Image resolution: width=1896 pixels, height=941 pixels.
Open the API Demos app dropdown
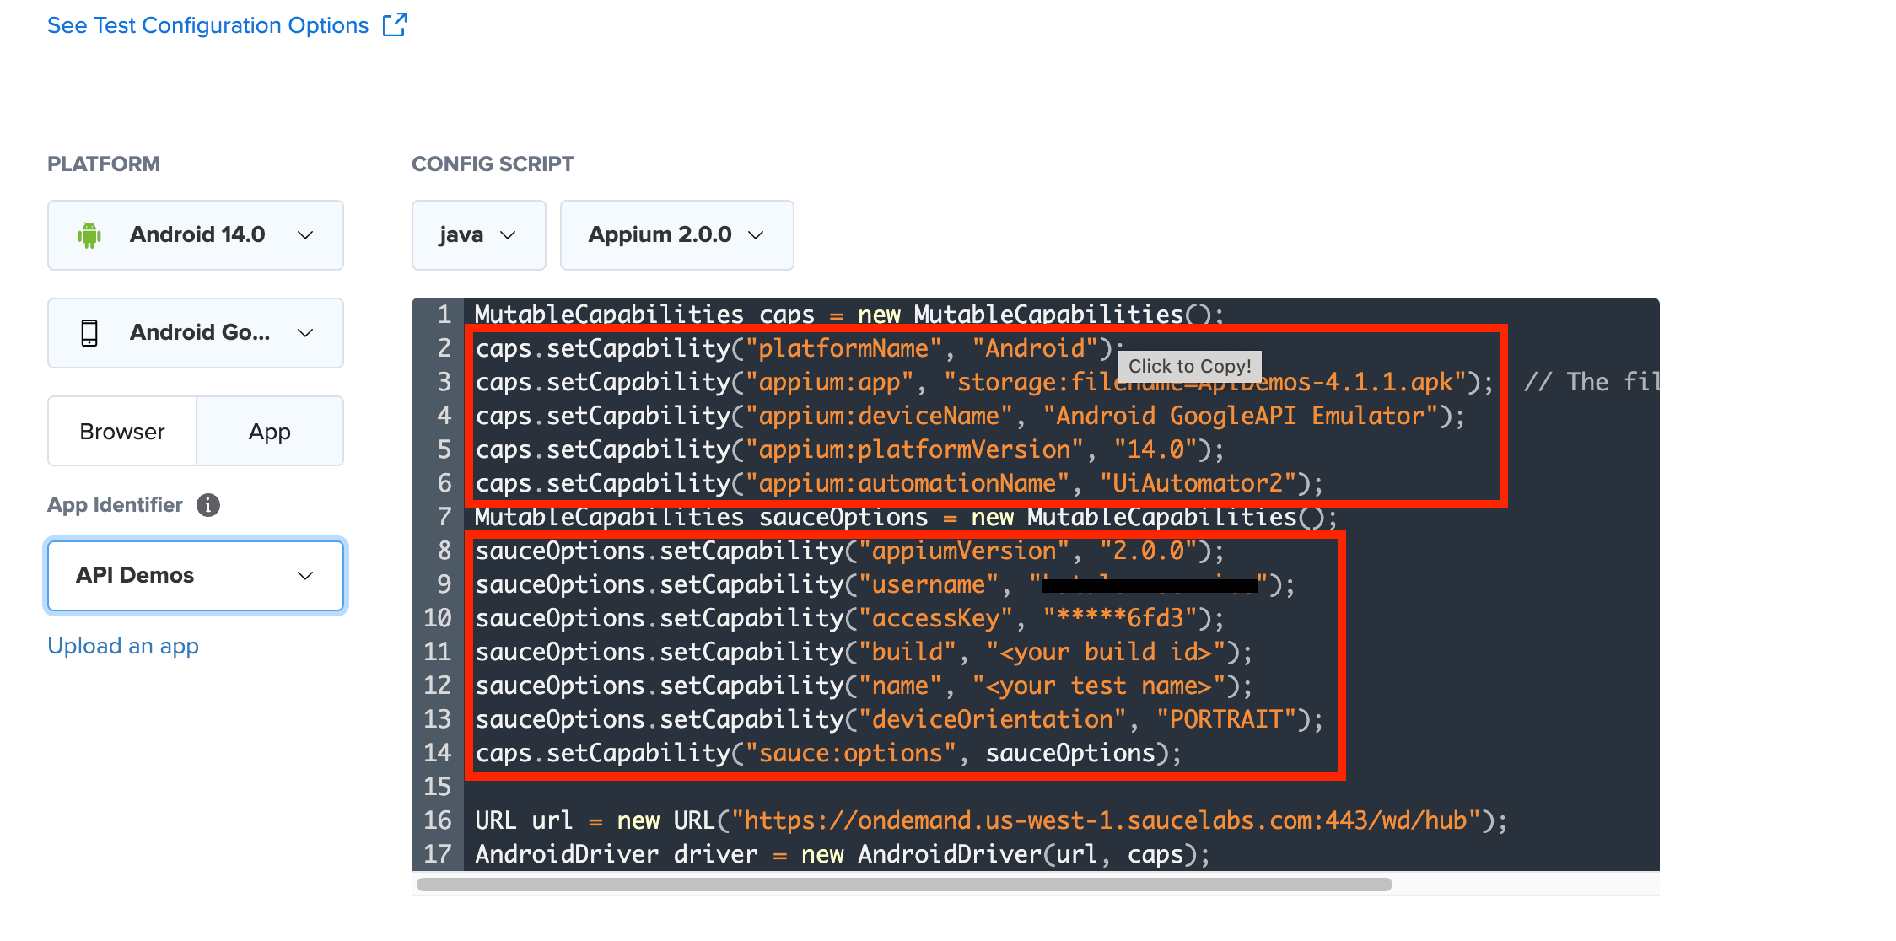point(196,576)
